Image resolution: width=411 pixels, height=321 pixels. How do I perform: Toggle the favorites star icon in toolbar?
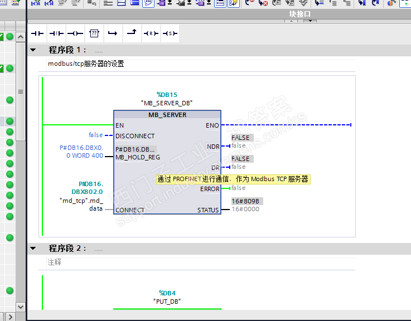(234, 3)
